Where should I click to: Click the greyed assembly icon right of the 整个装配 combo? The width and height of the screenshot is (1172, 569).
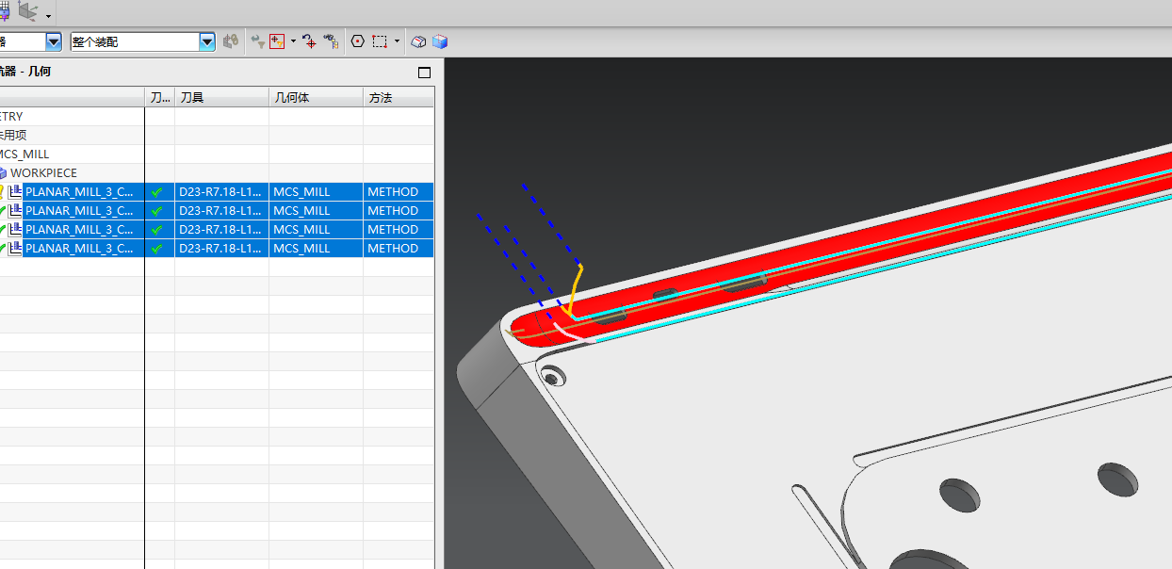pos(231,41)
